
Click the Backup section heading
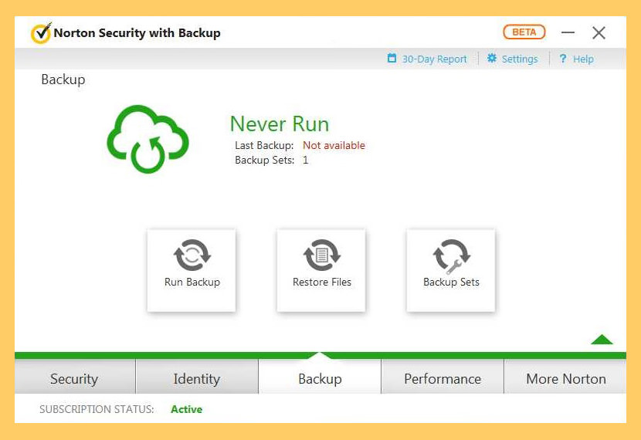click(x=63, y=80)
